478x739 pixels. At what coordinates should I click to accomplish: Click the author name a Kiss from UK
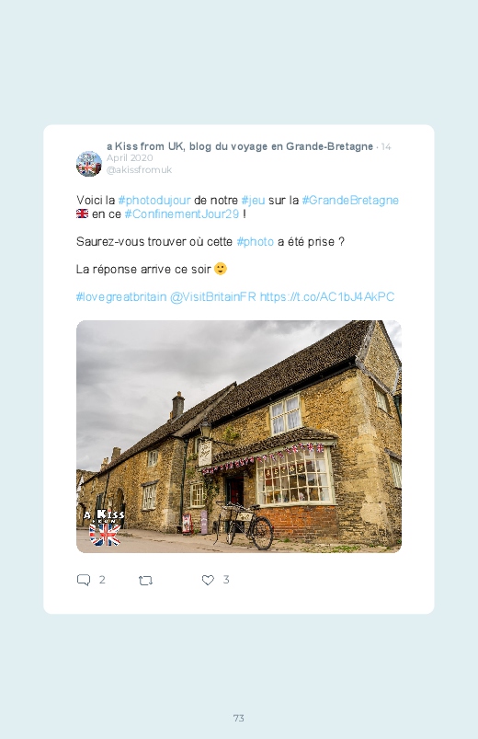[240, 146]
